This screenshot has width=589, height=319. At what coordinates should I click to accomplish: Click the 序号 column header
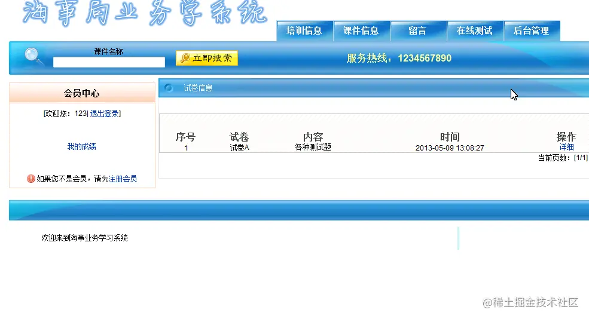click(x=185, y=137)
